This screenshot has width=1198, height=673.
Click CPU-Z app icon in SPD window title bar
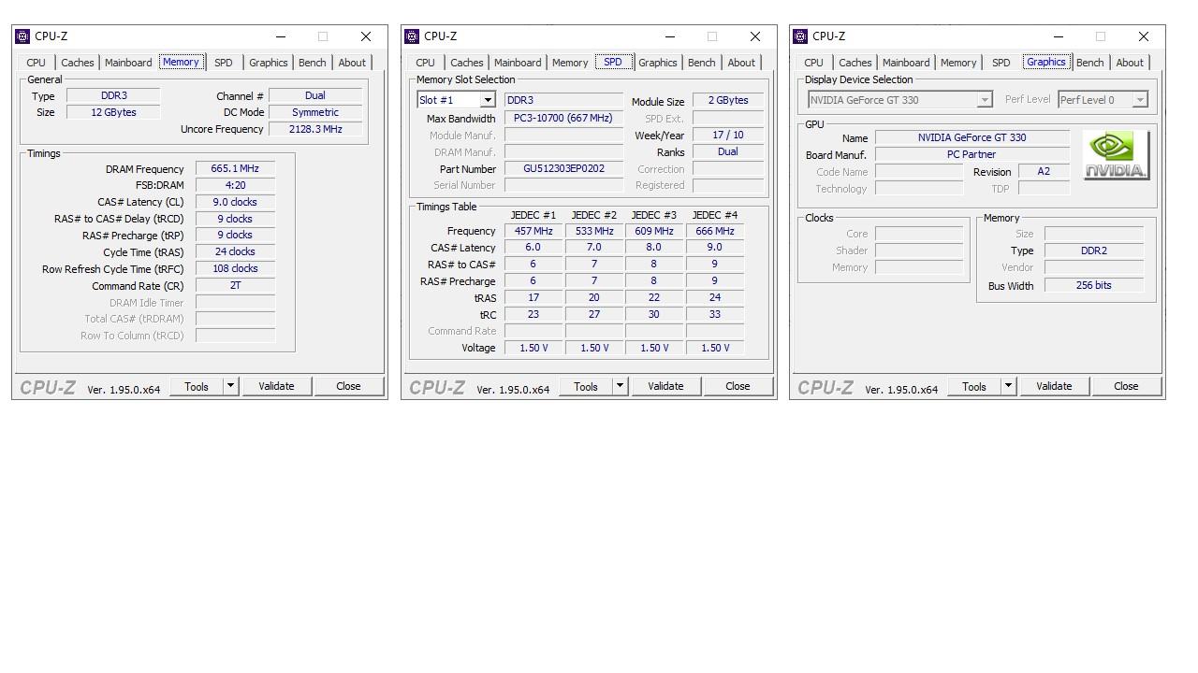[412, 36]
